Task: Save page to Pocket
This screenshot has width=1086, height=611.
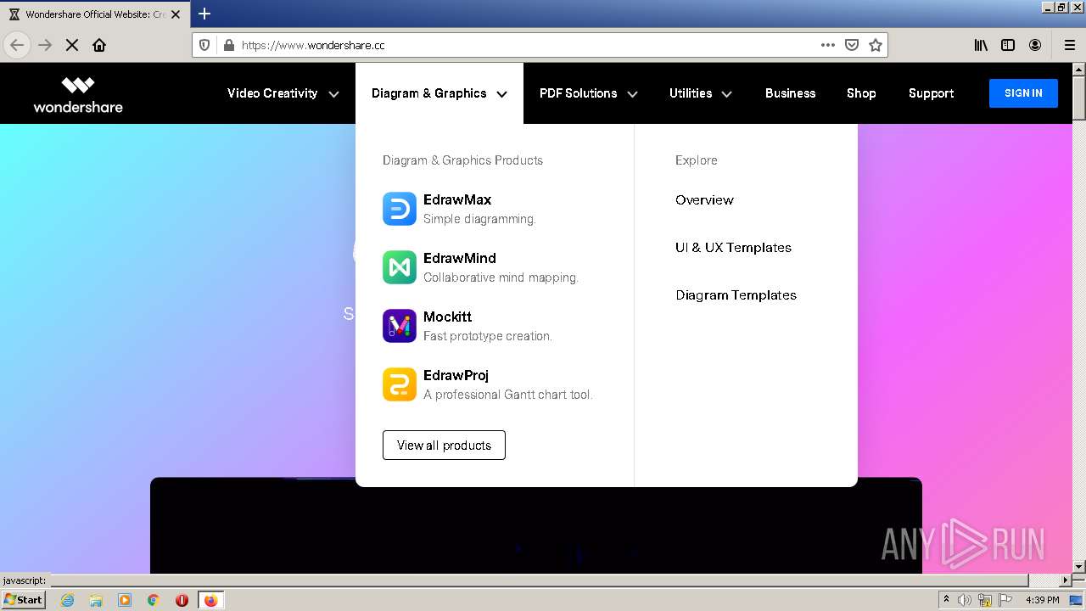Action: [x=852, y=45]
